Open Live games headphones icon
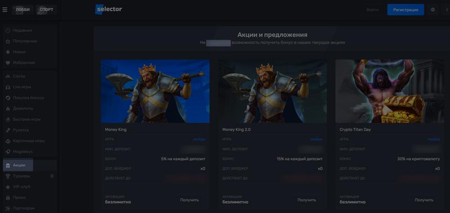450x213 pixels. (x=8, y=87)
